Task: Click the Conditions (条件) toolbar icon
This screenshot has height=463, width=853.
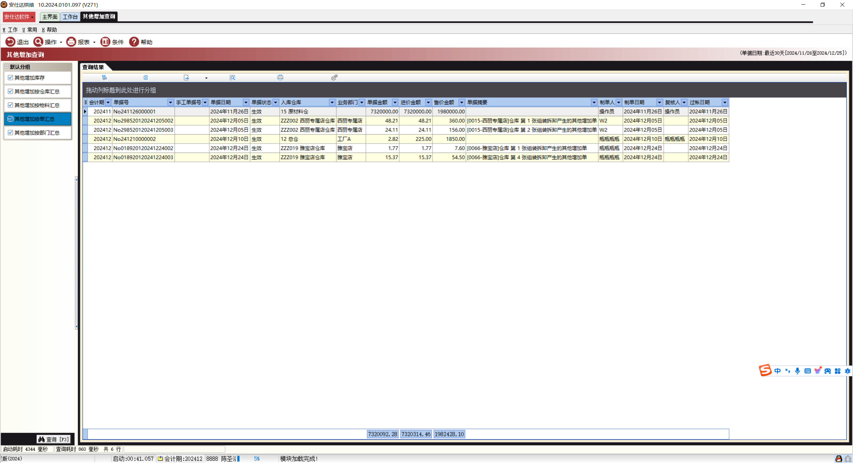Action: tap(105, 42)
